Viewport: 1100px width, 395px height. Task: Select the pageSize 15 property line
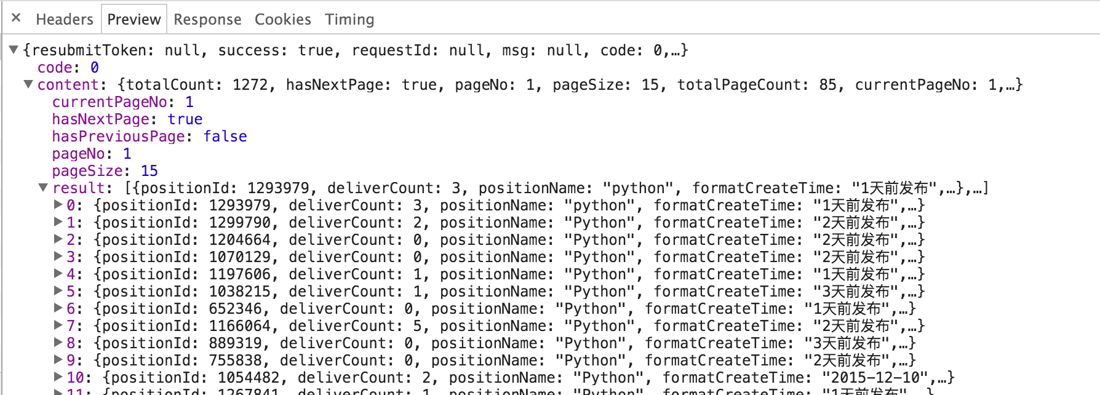coord(105,170)
